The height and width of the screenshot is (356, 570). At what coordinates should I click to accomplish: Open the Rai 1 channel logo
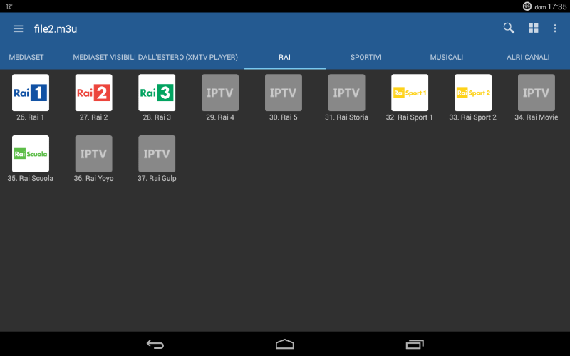pyautogui.click(x=31, y=93)
